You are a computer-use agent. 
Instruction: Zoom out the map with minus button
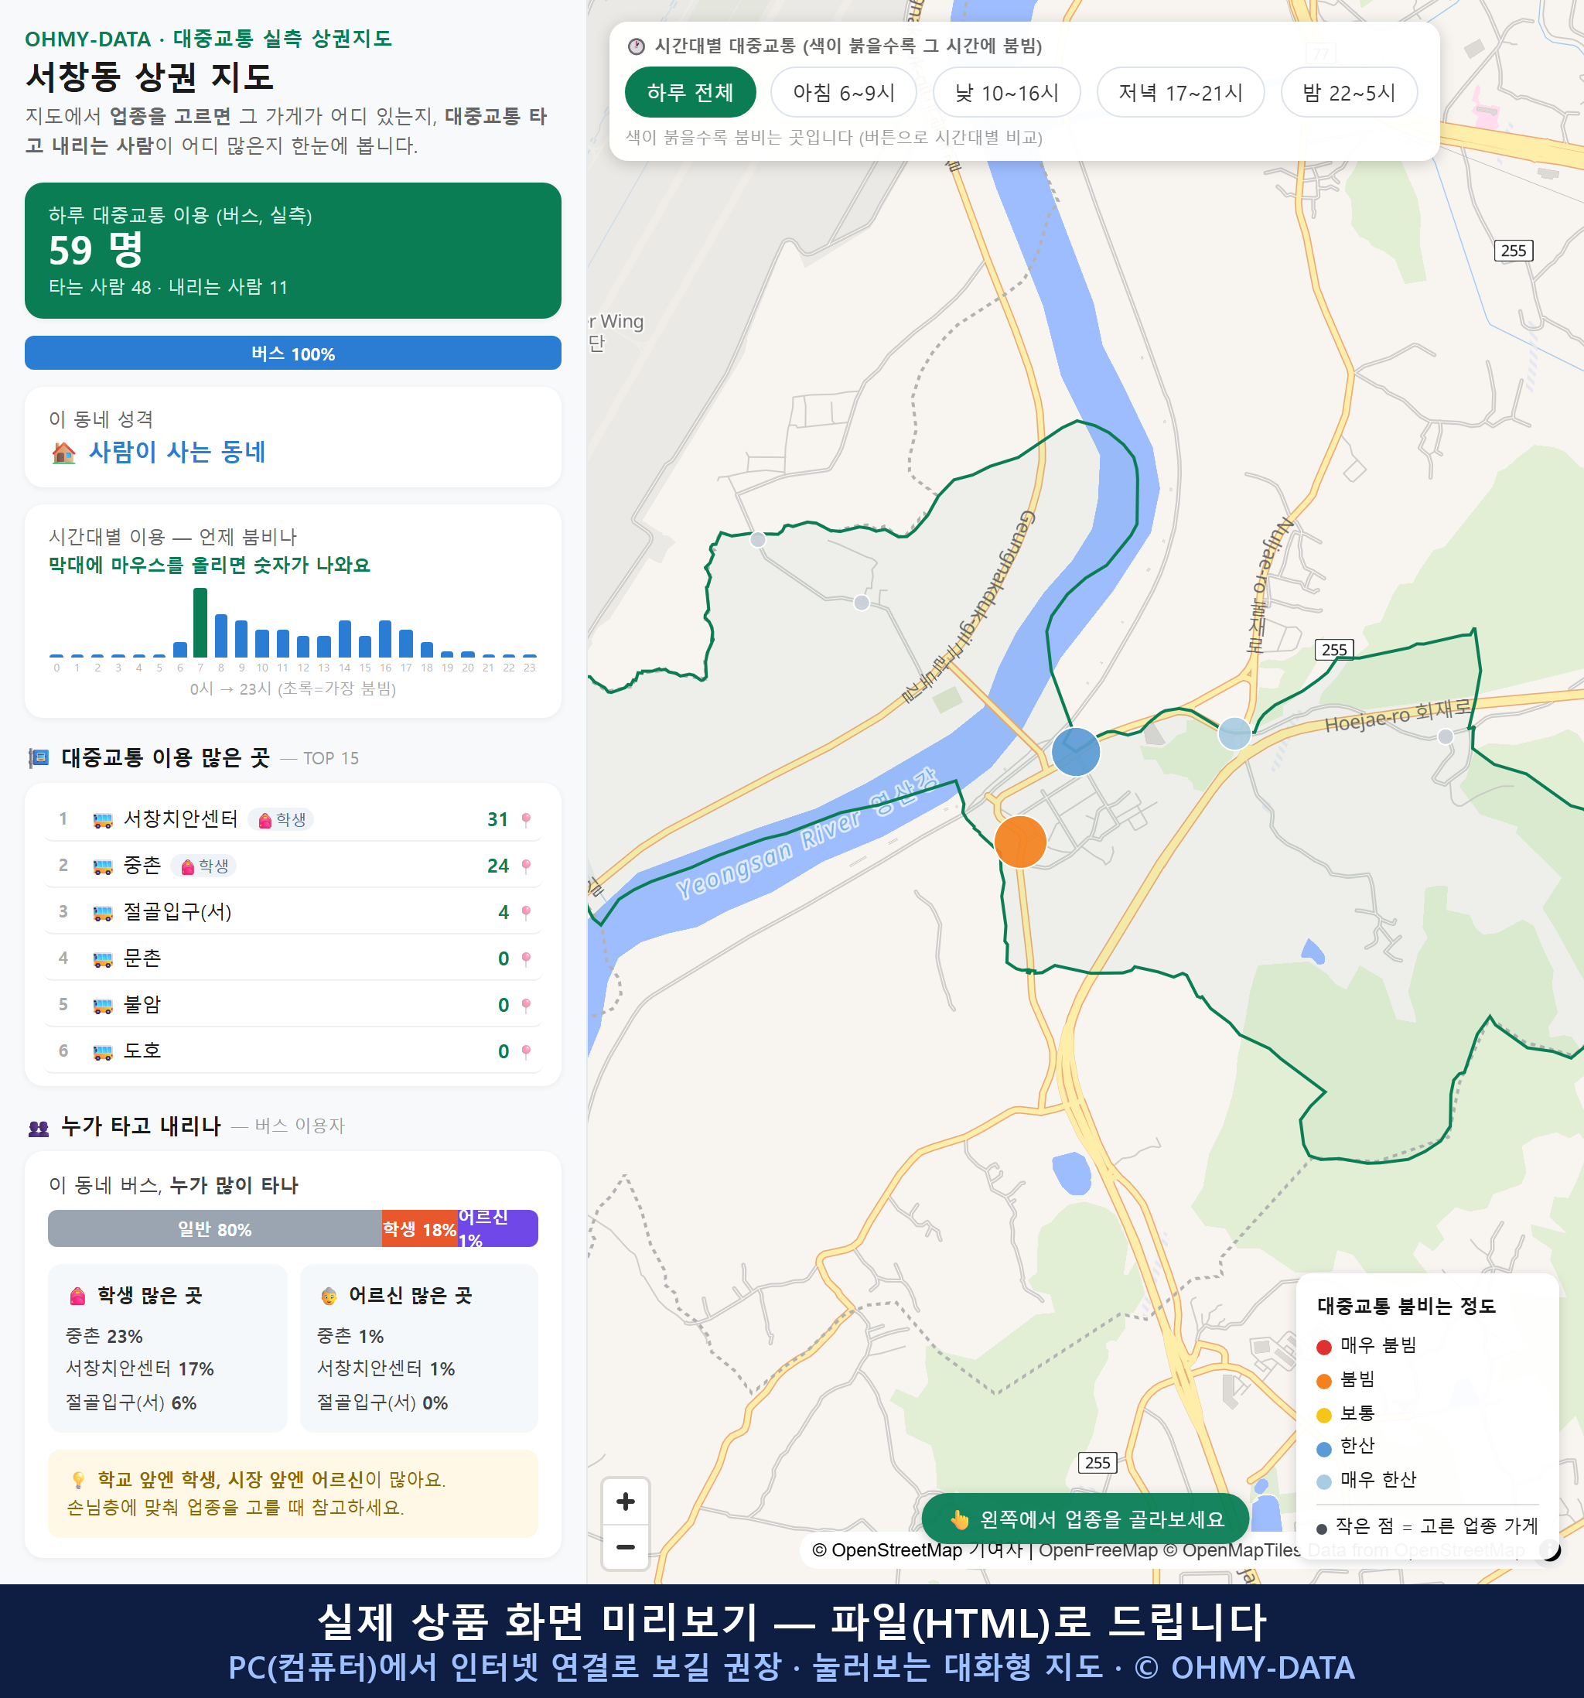626,1547
